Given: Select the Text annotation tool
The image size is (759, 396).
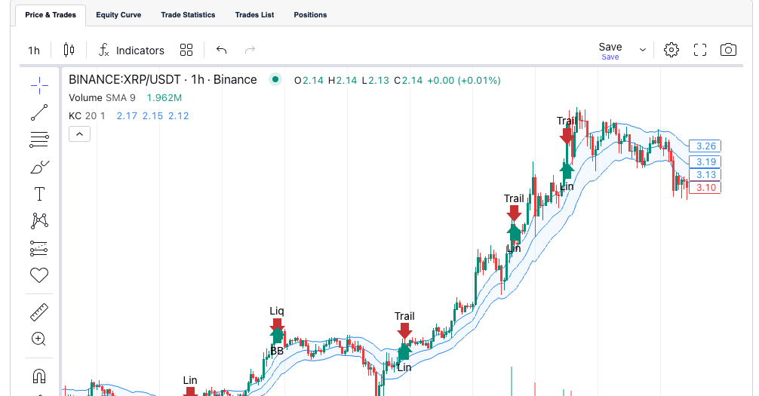Looking at the screenshot, I should (x=39, y=194).
